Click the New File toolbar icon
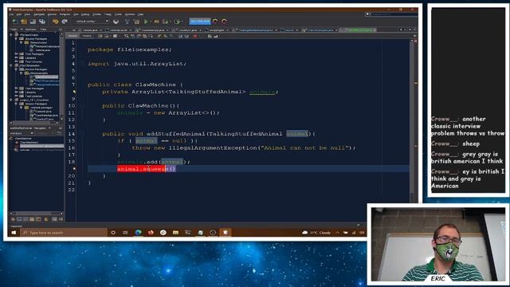 tap(15, 22)
